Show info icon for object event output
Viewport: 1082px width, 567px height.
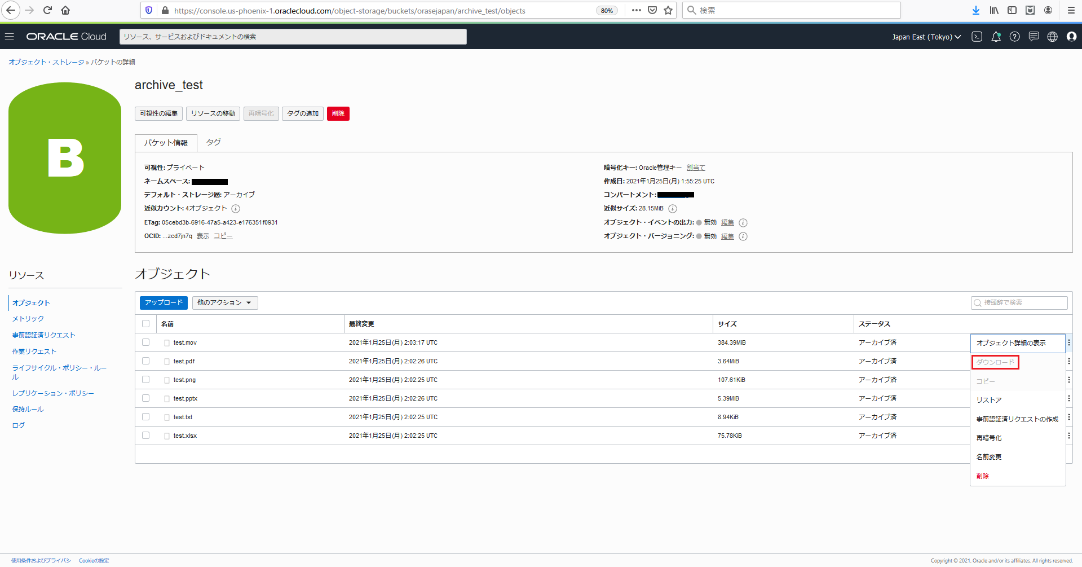click(743, 223)
